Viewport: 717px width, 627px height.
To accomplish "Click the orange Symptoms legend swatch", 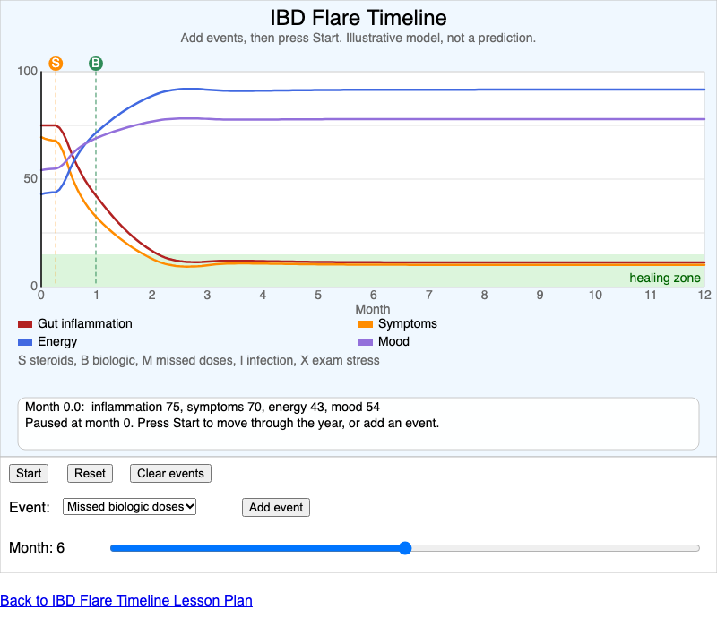I will 366,324.
